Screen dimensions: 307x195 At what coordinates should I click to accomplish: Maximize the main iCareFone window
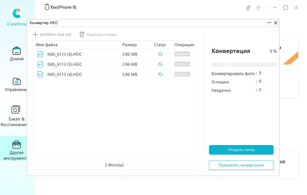pyautogui.click(x=286, y=8)
